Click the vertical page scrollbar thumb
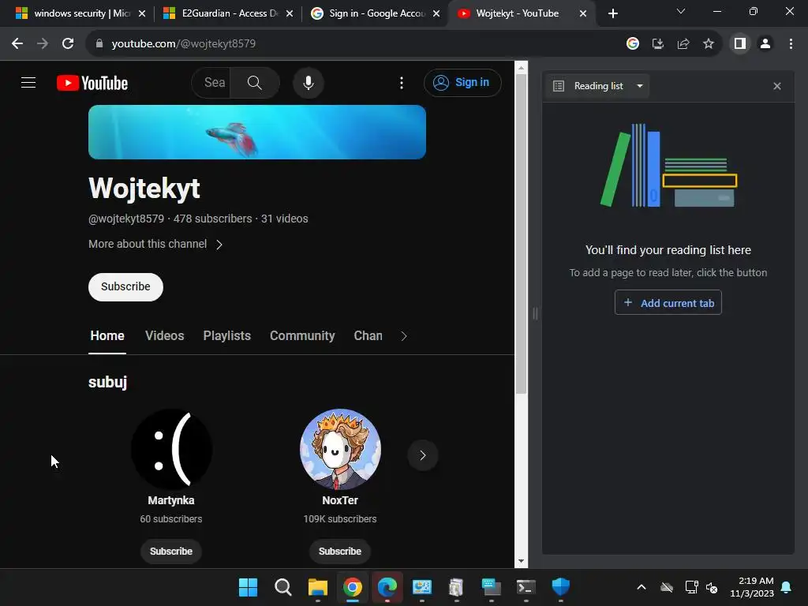Image resolution: width=808 pixels, height=606 pixels. click(x=521, y=234)
